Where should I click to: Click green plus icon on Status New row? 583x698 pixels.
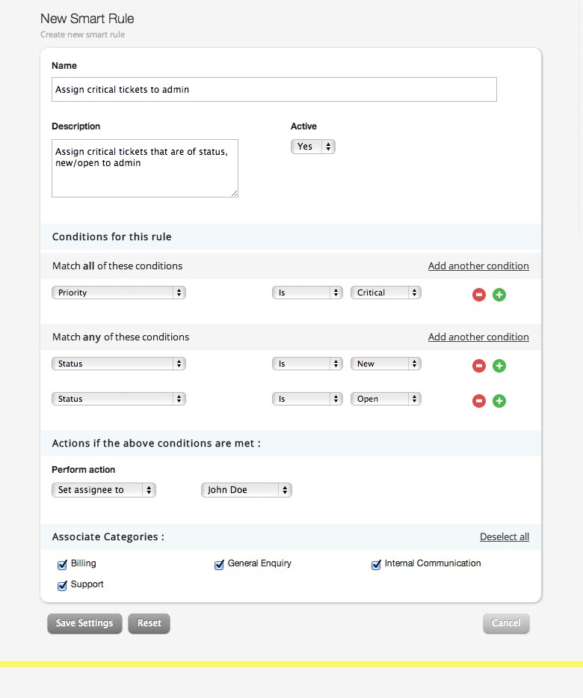coord(499,366)
